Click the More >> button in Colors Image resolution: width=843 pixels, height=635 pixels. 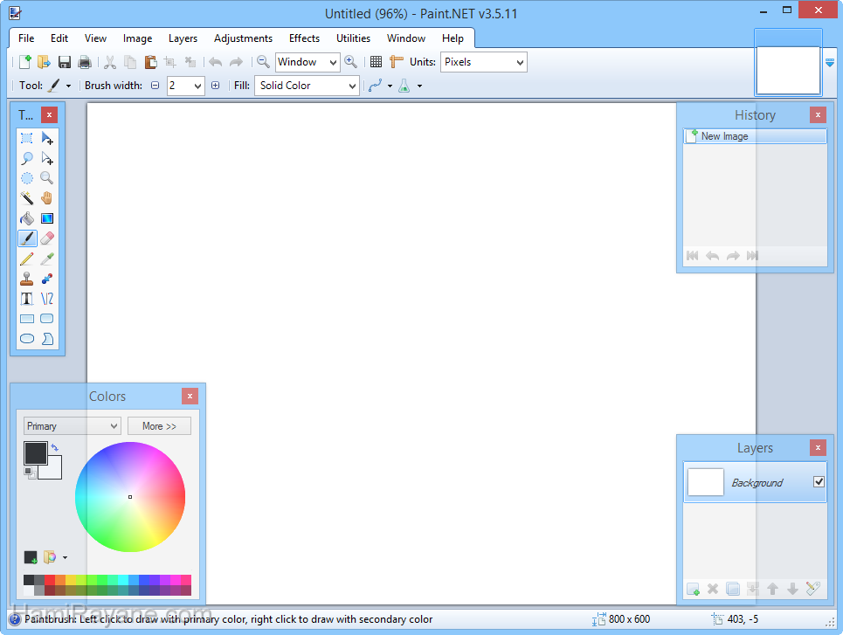pos(159,426)
